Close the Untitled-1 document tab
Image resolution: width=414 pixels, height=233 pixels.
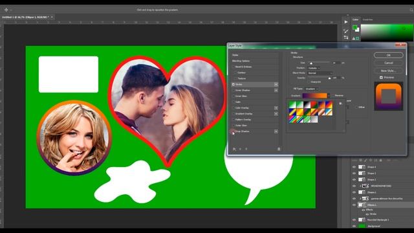pyautogui.click(x=52, y=17)
